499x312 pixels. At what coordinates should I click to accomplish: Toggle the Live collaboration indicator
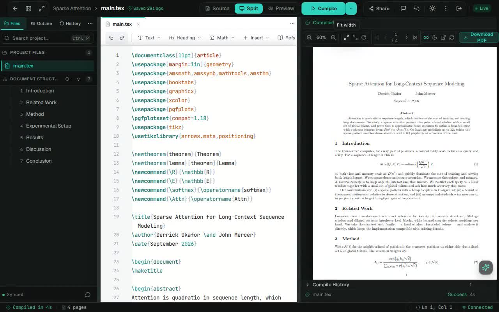pos(481,8)
